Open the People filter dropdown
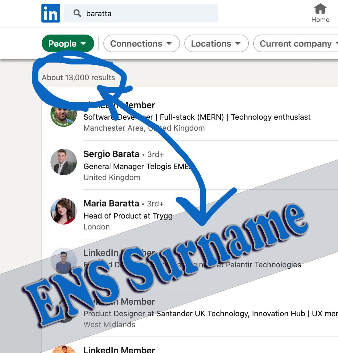Image resolution: width=338 pixels, height=353 pixels. 68,44
